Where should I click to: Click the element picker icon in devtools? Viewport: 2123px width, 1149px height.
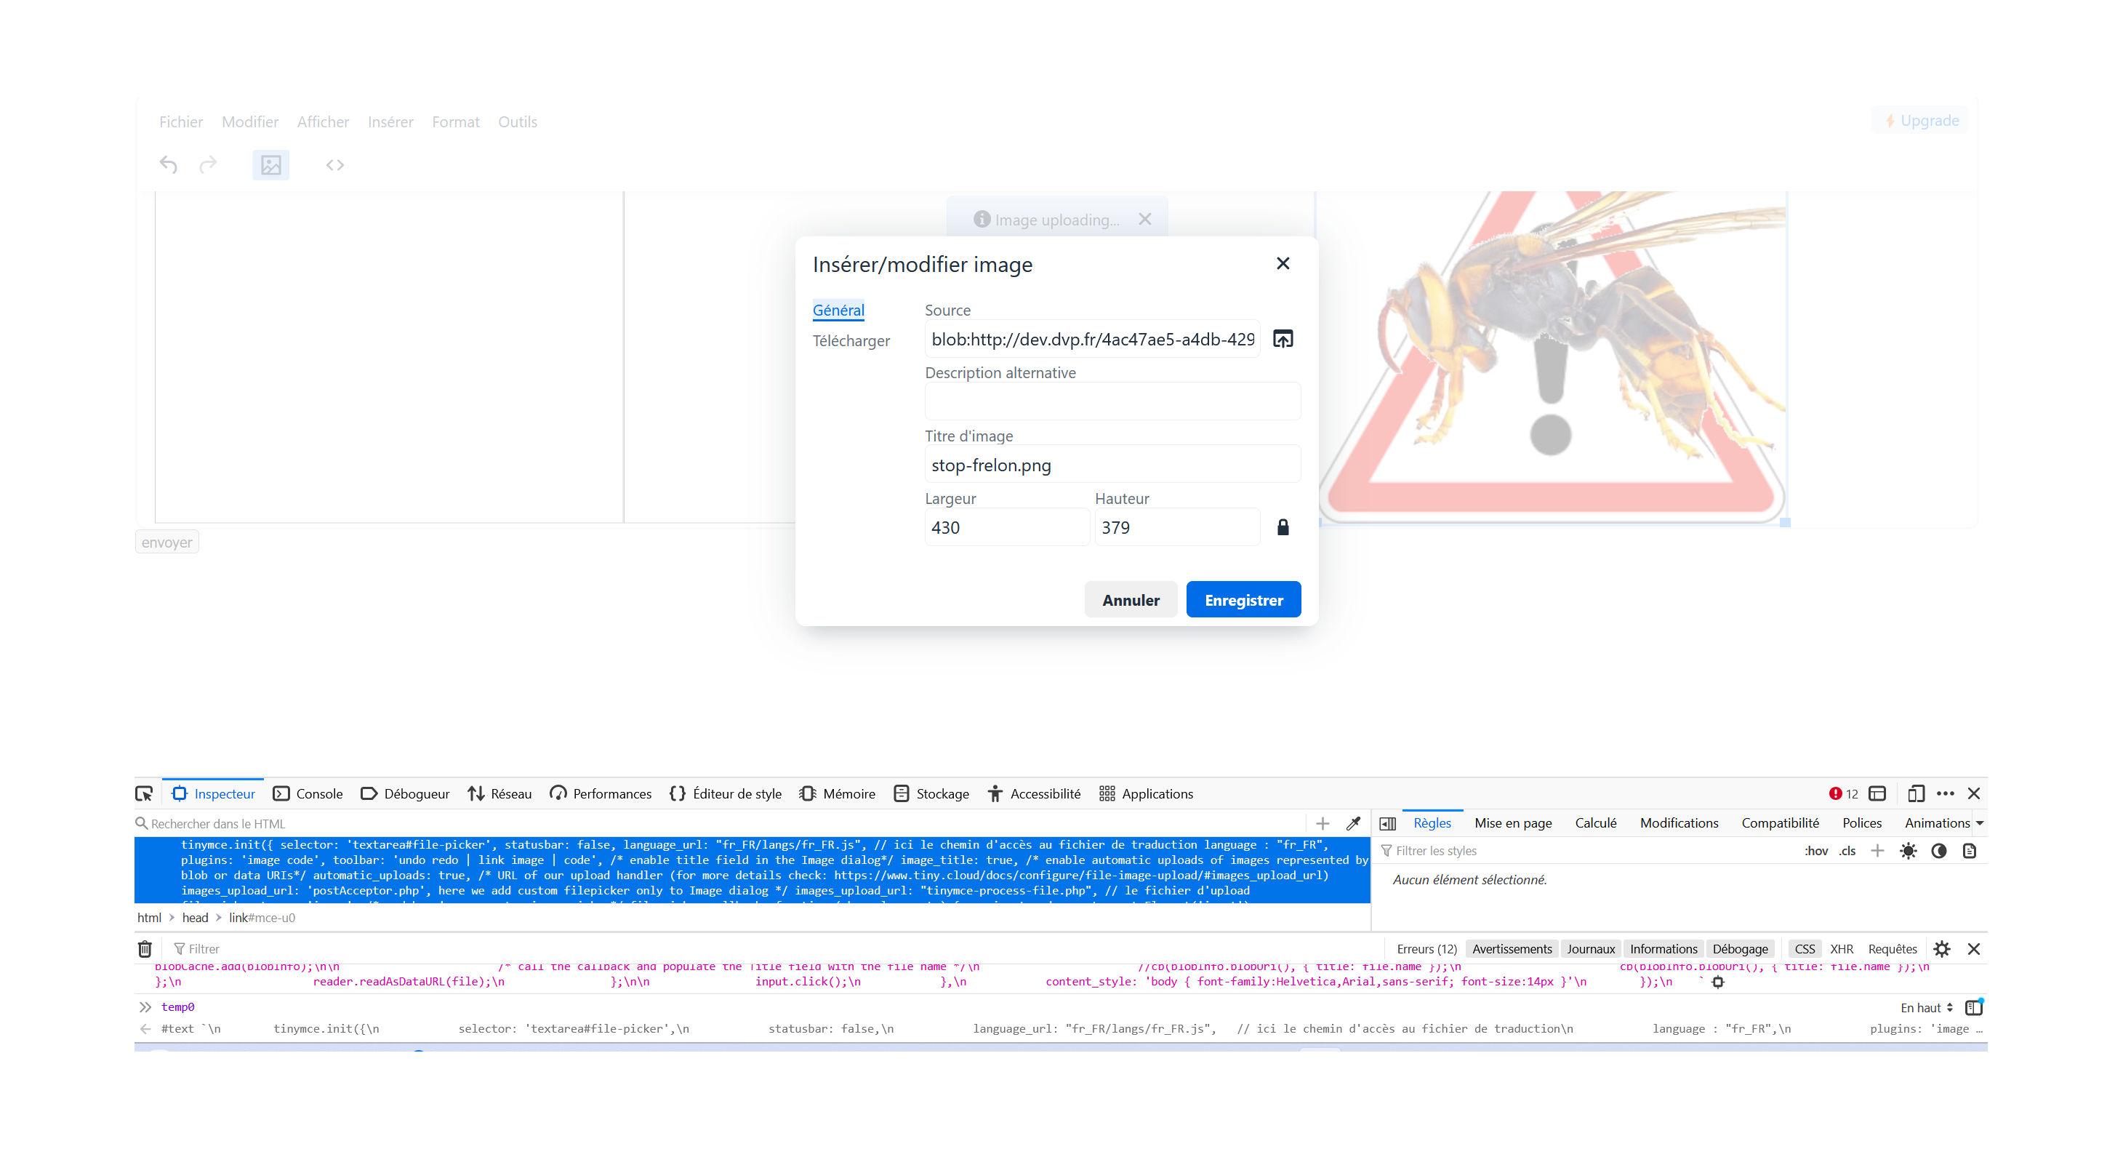[144, 793]
